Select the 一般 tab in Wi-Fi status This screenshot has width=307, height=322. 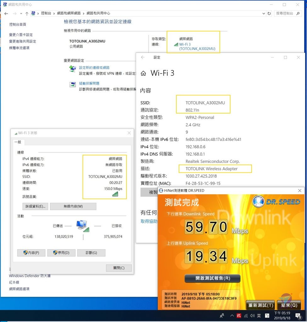point(18,142)
